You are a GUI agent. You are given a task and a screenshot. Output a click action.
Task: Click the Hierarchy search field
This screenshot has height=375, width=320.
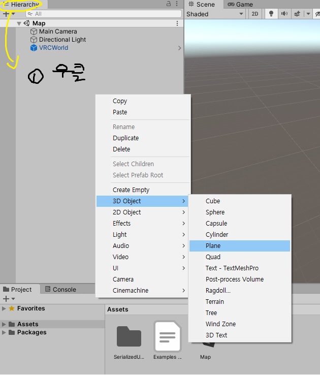(x=104, y=14)
